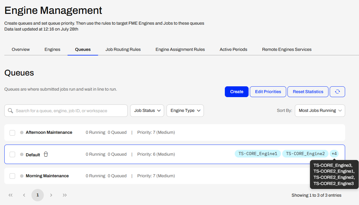Click Showing 1 to 3 of 3 entries text
359x205 pixels.
(x=316, y=195)
